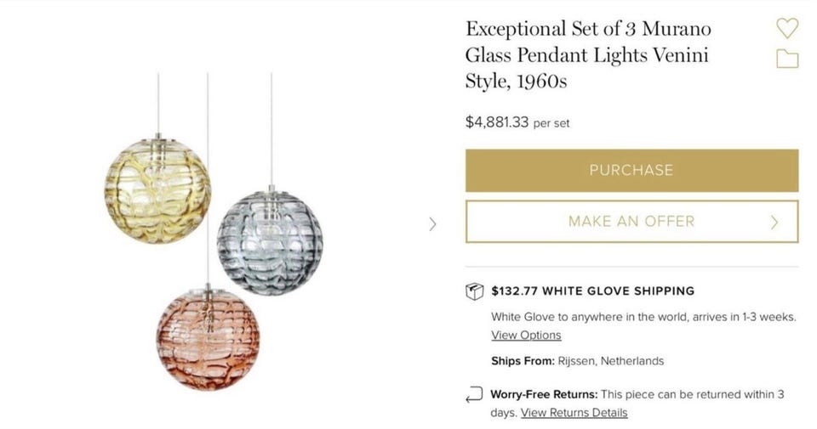Image resolution: width=817 pixels, height=429 pixels.
Task: Click the Rijssen, Netherlands ships-from text
Action: click(610, 361)
